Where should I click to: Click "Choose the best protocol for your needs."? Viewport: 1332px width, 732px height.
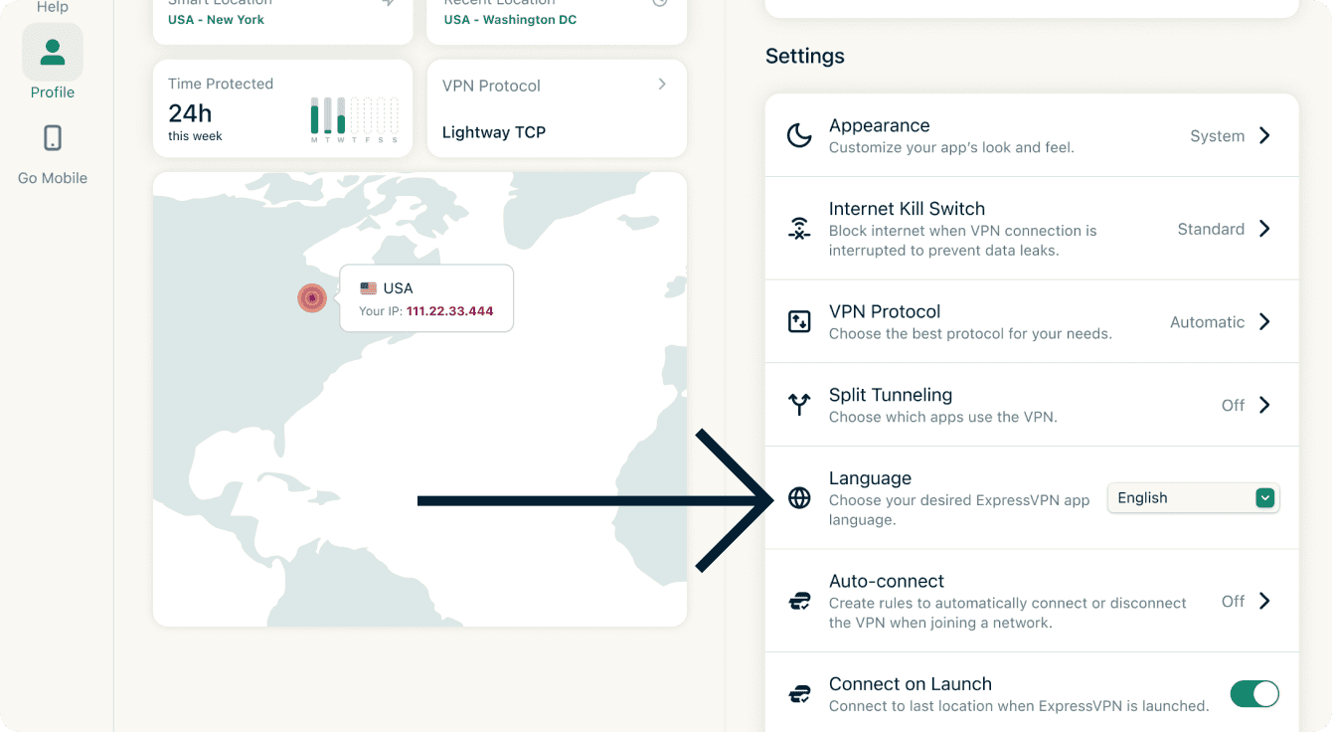[970, 333]
